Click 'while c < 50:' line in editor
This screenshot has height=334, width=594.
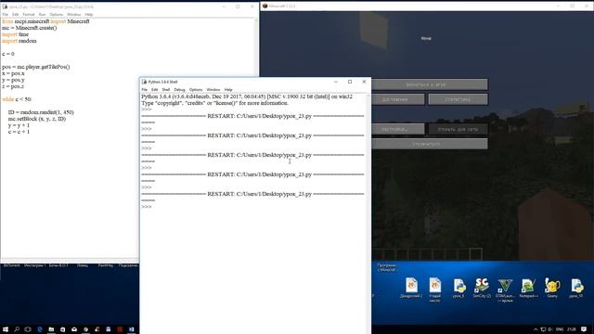[17, 99]
